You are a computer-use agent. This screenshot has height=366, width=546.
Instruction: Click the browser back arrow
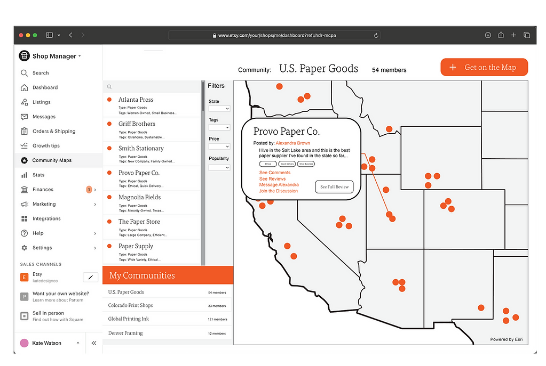pos(70,35)
